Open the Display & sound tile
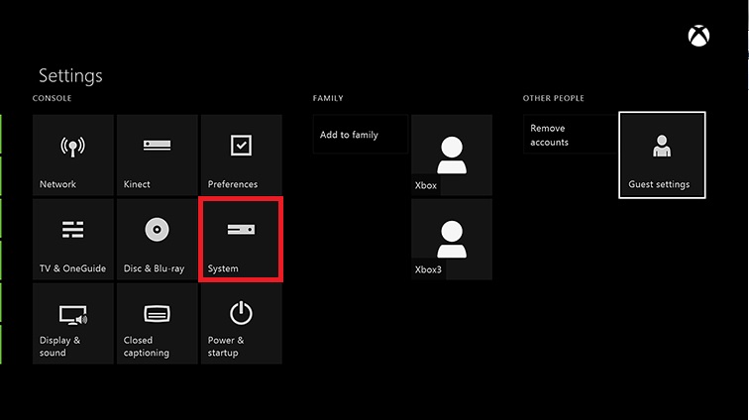This screenshot has width=749, height=420. pos(73,324)
